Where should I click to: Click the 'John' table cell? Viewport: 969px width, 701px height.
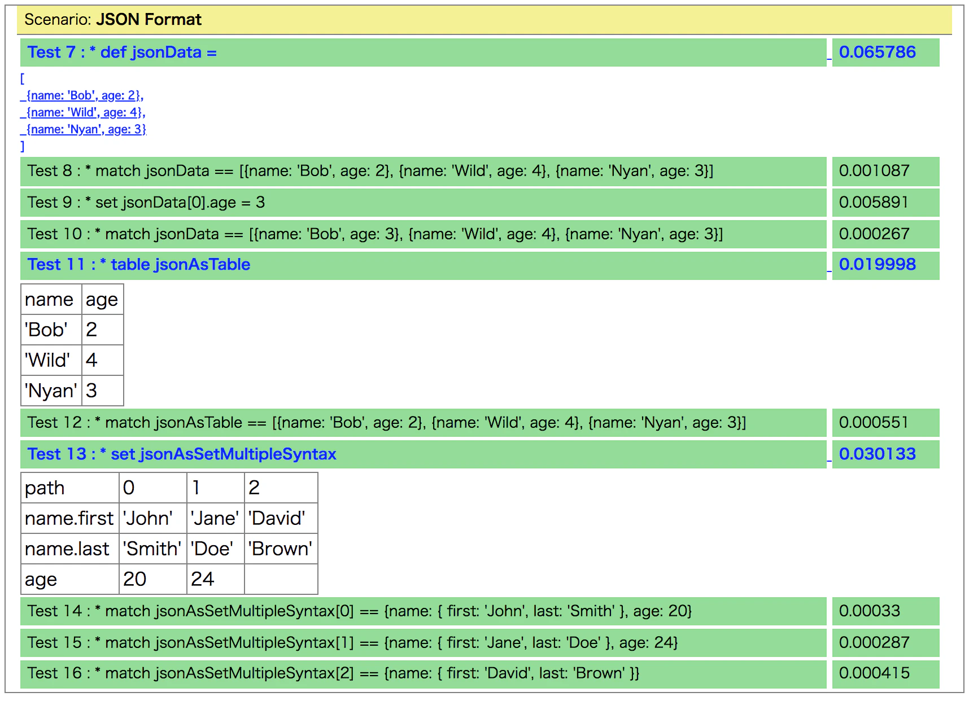tap(153, 518)
